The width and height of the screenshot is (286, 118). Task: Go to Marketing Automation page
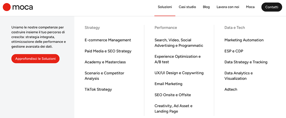coord(244,40)
